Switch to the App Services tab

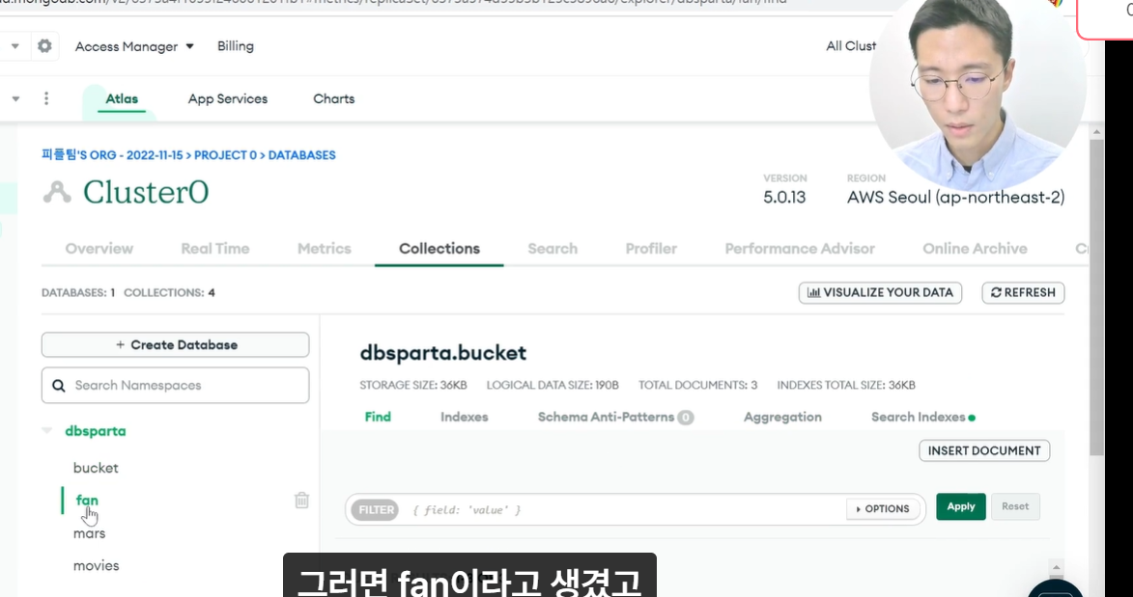pyautogui.click(x=228, y=99)
